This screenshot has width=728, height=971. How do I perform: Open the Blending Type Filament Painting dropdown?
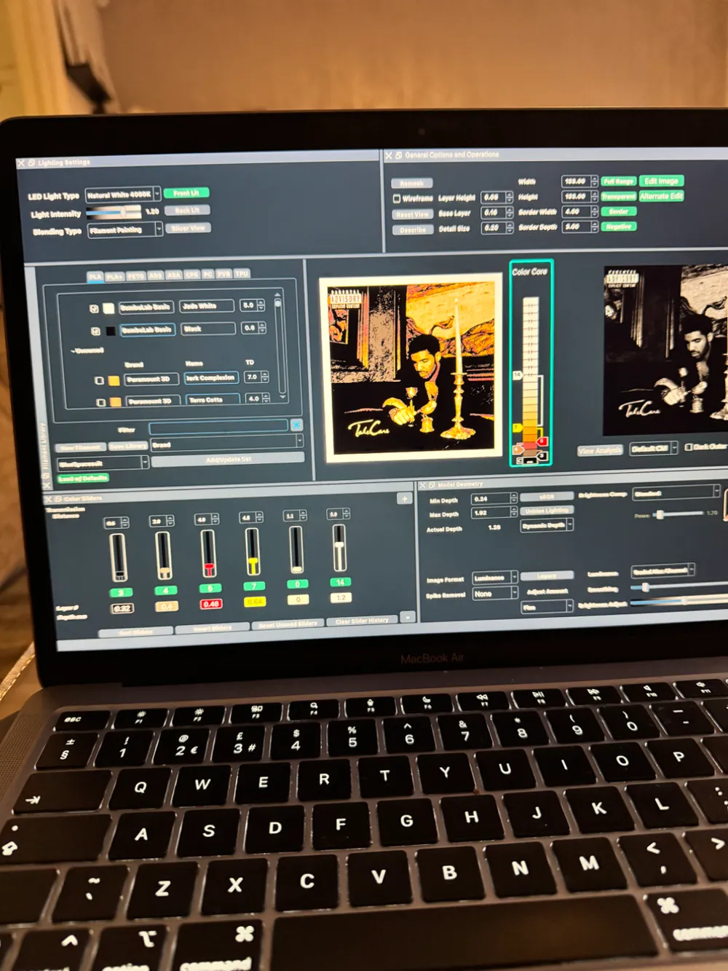click(125, 230)
